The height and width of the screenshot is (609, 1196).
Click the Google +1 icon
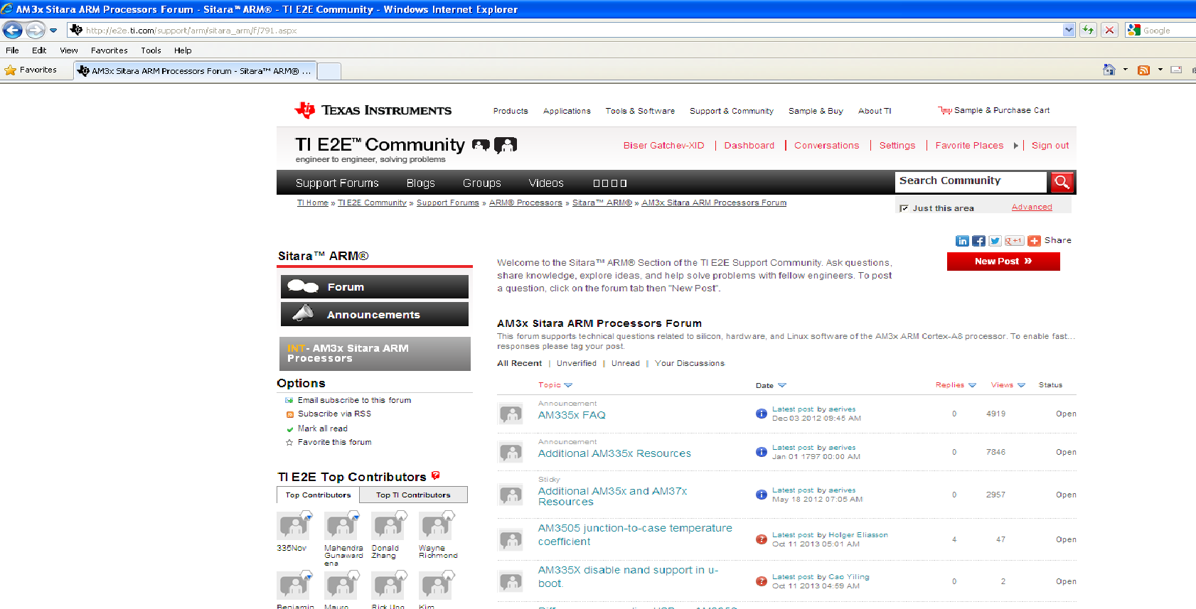[x=1014, y=241]
